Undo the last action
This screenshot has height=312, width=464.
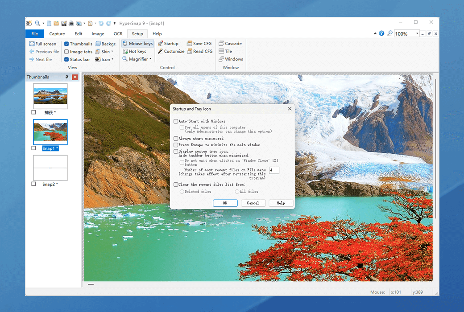pos(101,23)
